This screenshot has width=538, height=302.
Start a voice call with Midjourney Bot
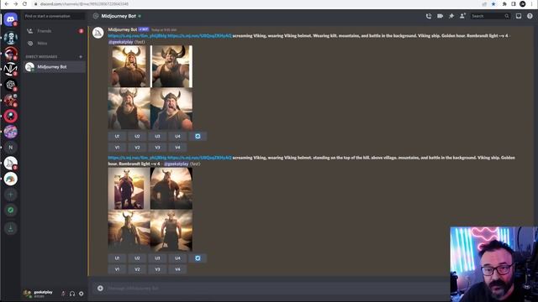tap(429, 16)
